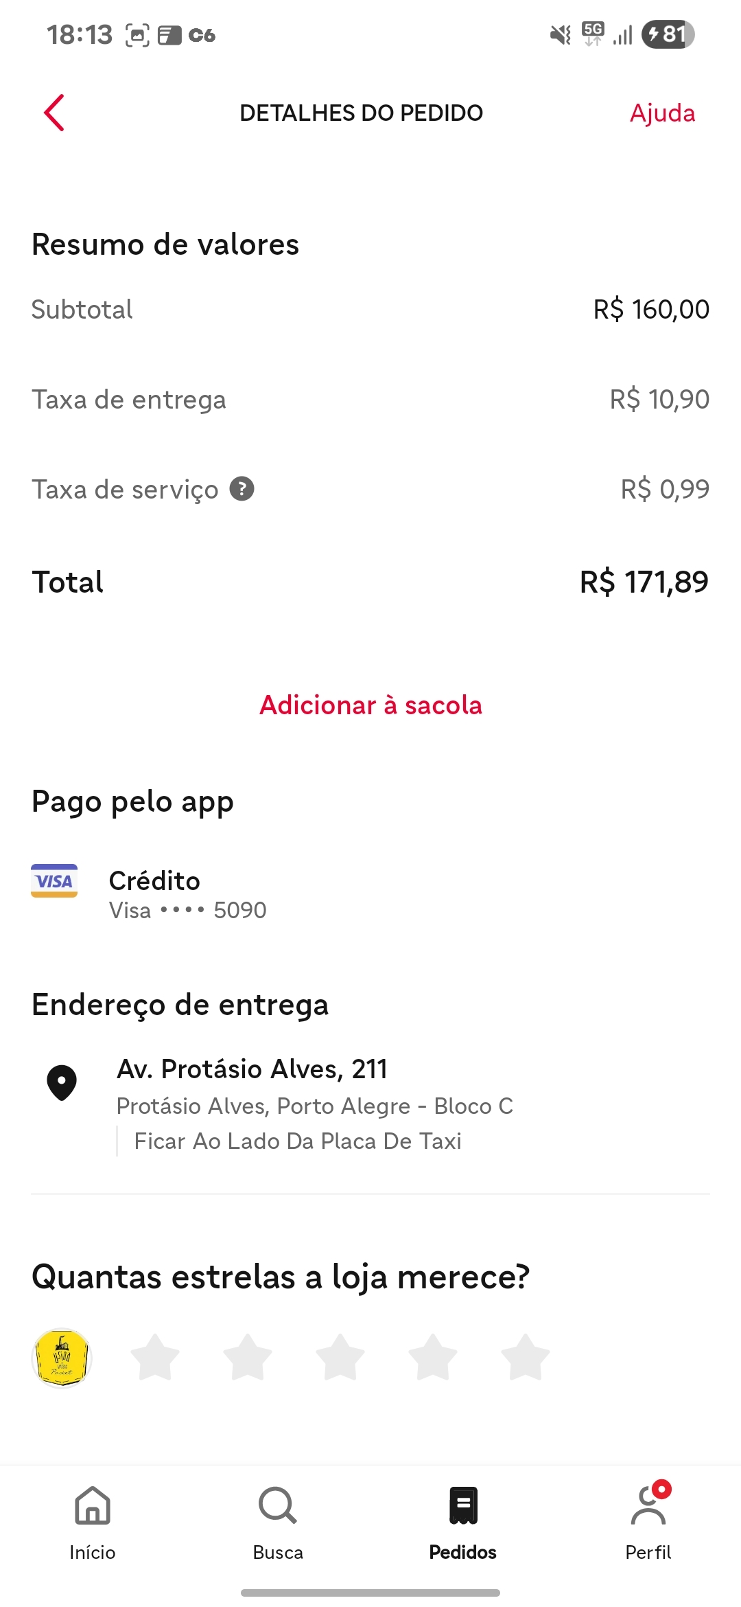Tap the service fee question mark icon

pos(242,489)
